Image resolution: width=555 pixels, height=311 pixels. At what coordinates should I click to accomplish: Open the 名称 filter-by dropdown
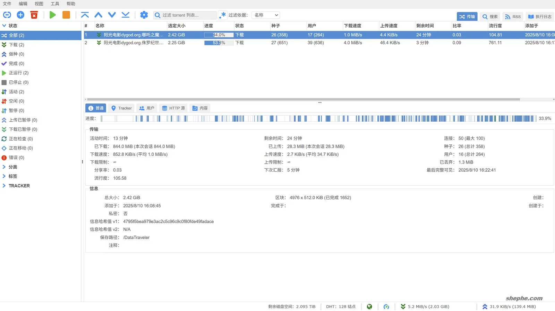coord(266,15)
